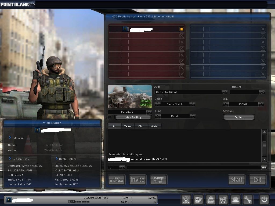Click the Start button
The height and width of the screenshot is (206, 275).
click(x=237, y=180)
